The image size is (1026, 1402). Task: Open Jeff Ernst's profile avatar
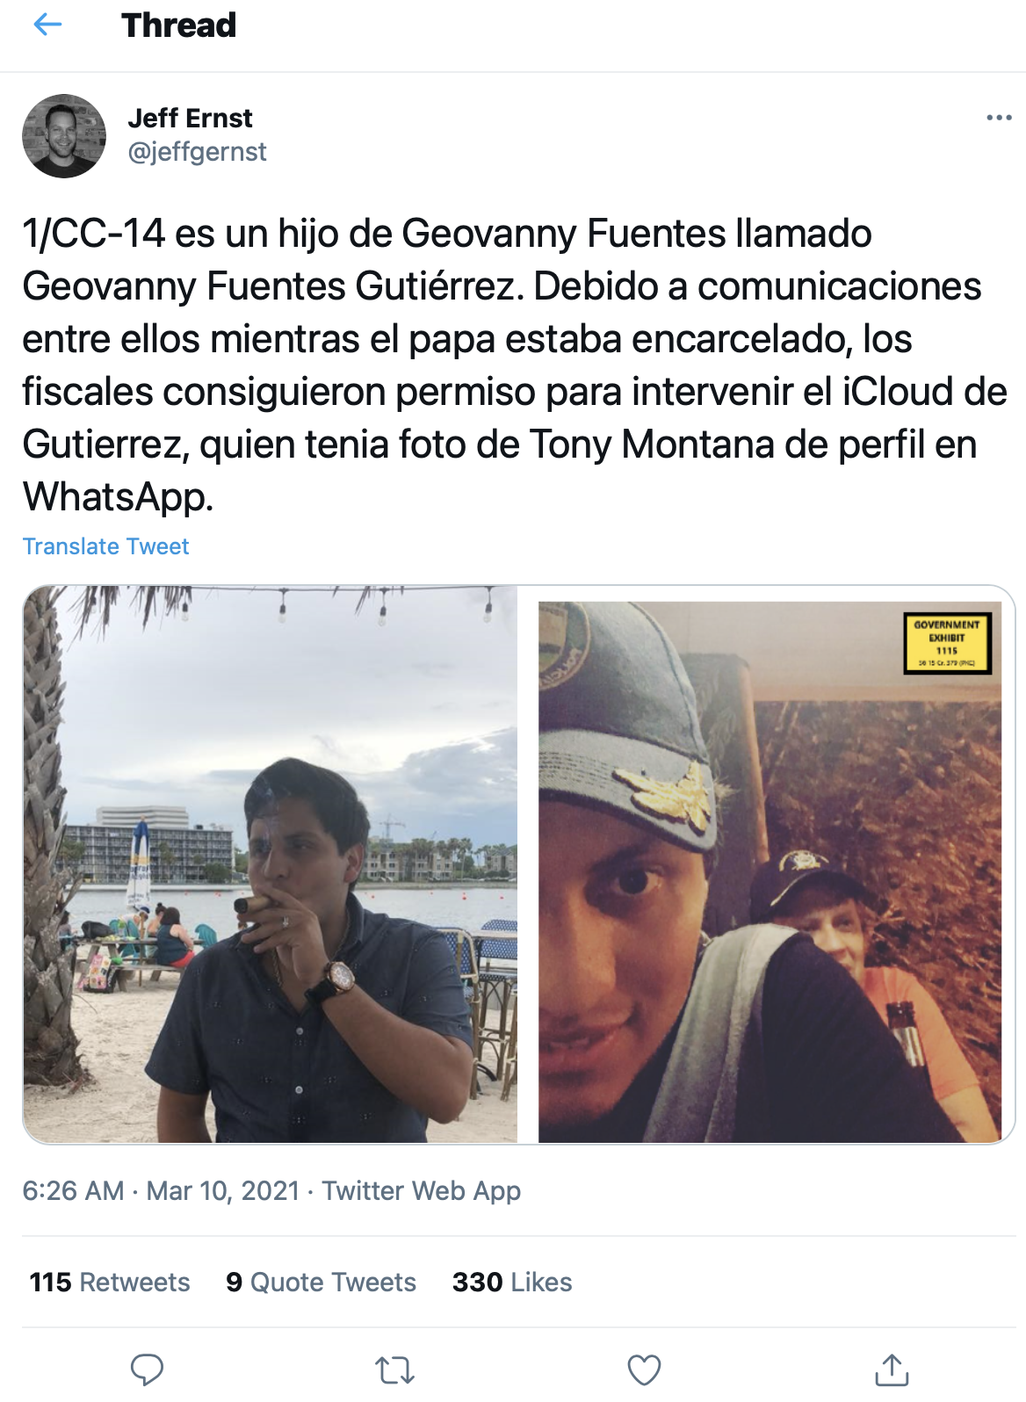(64, 136)
